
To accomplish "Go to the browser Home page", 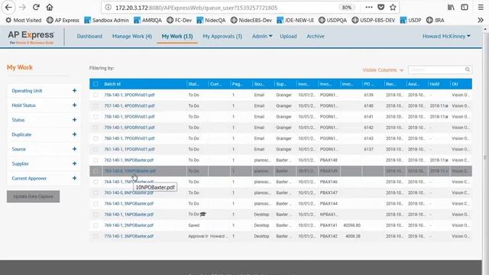I will point(50,7).
